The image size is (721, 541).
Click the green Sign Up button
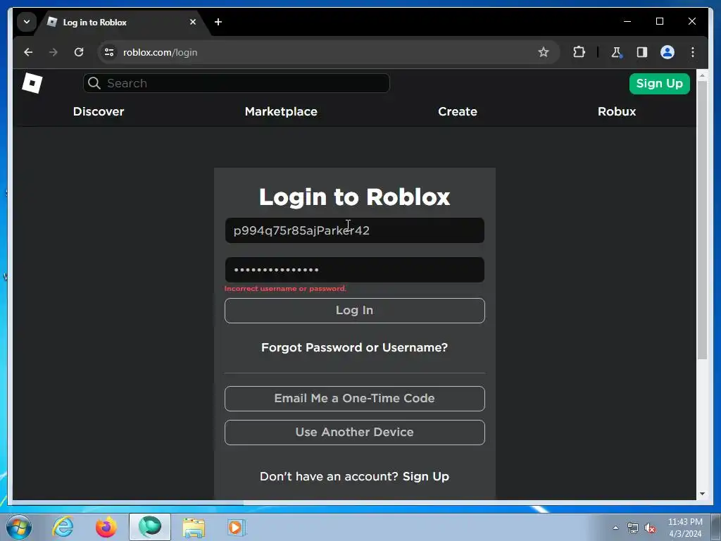coord(659,84)
